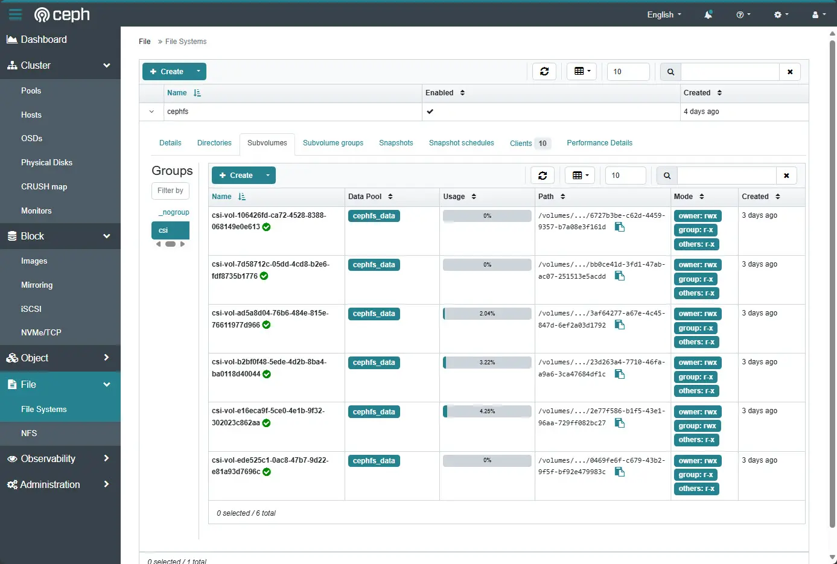This screenshot has height=564, width=837.
Task: Open the notifications bell icon
Action: coord(708,14)
